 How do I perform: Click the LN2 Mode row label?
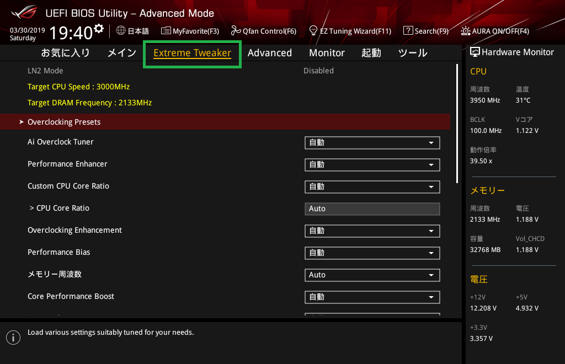[45, 71]
